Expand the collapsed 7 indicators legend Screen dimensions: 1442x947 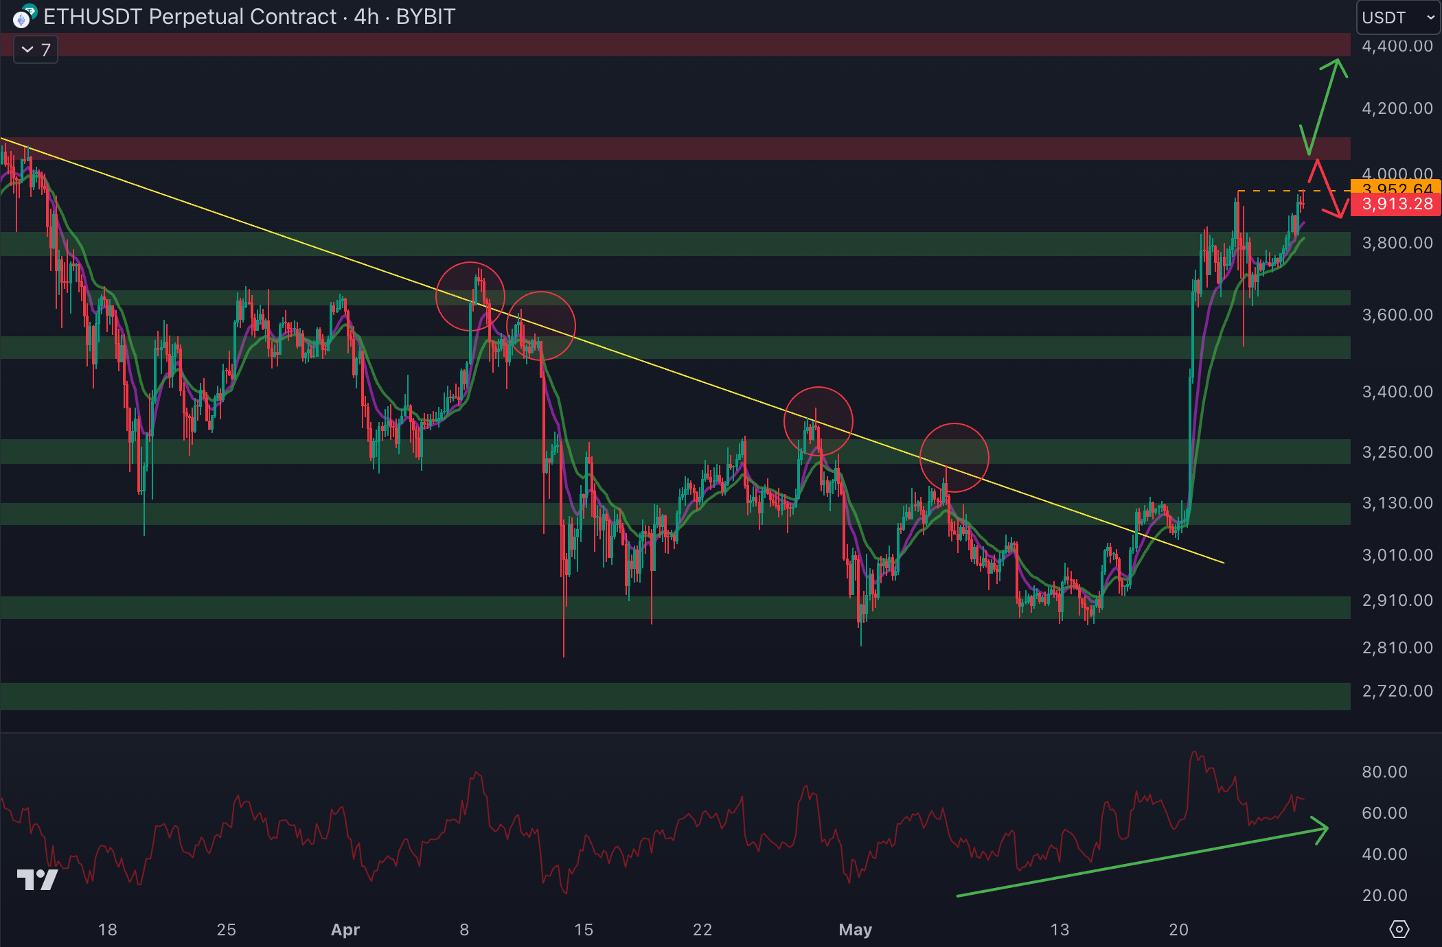[x=36, y=49]
